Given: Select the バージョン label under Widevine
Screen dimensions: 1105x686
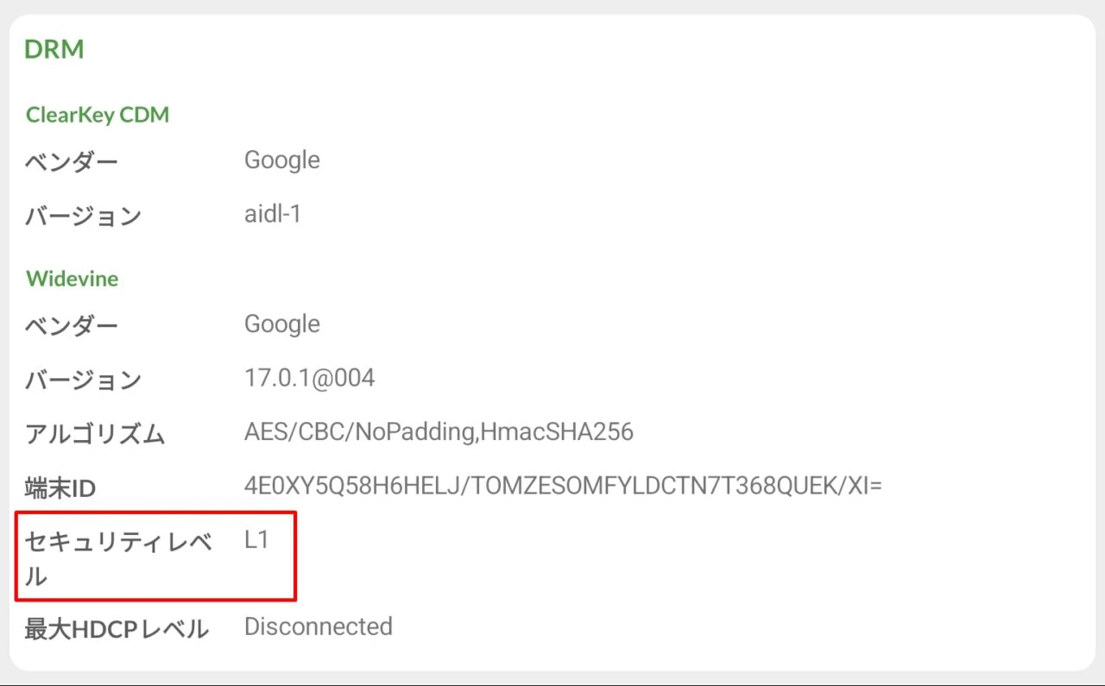Looking at the screenshot, I should [x=83, y=380].
